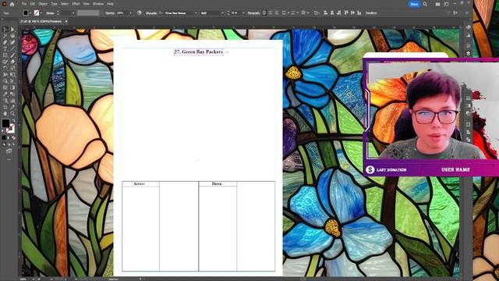Open the font size dropdown
Viewport: 499px width, 281px height.
point(244,13)
